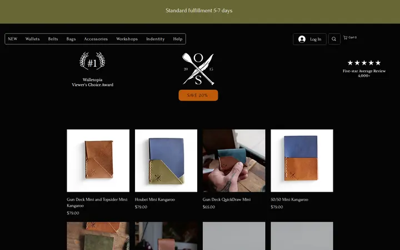
Task: Open the Wallets menu
Action: [32, 39]
